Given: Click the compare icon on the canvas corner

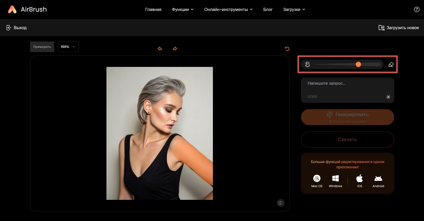Looking at the screenshot, I should point(280,203).
